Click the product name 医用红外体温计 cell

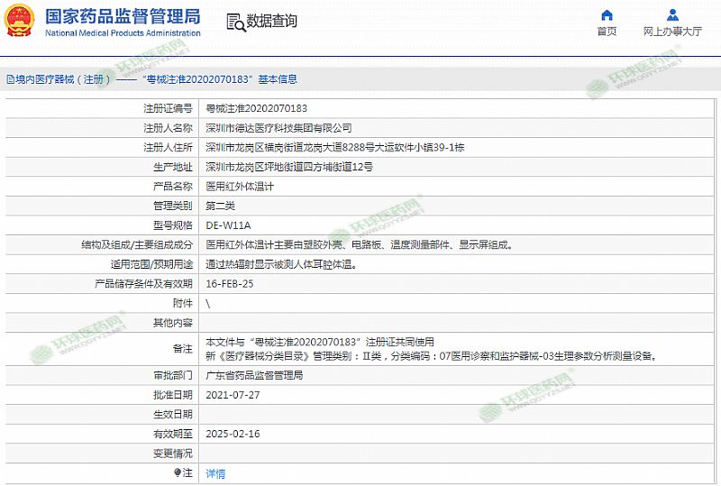239,187
